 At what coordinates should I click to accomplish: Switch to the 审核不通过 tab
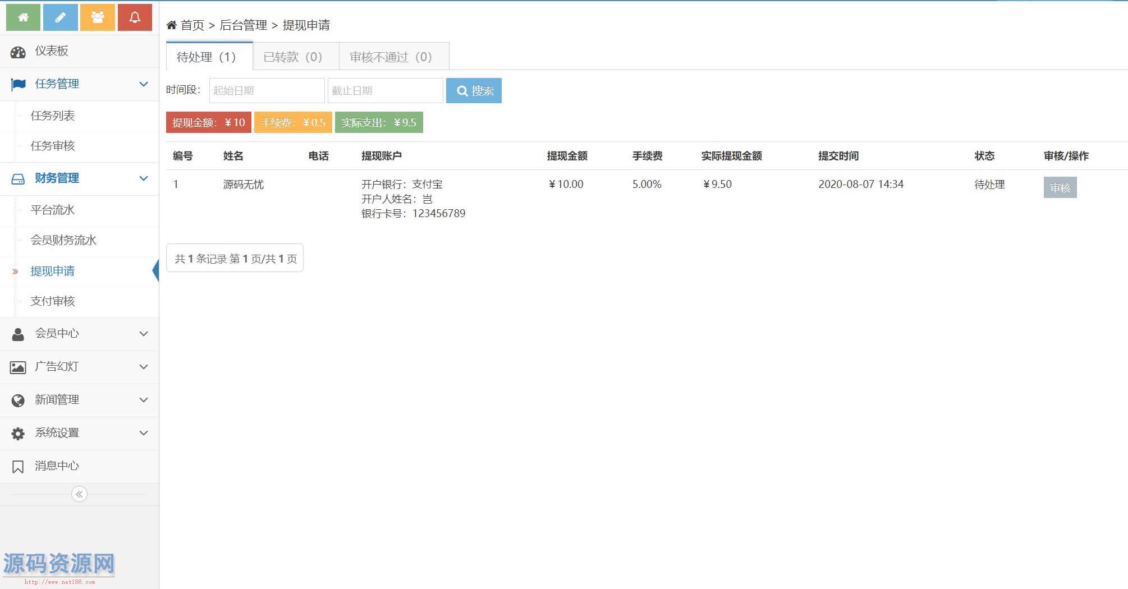391,57
